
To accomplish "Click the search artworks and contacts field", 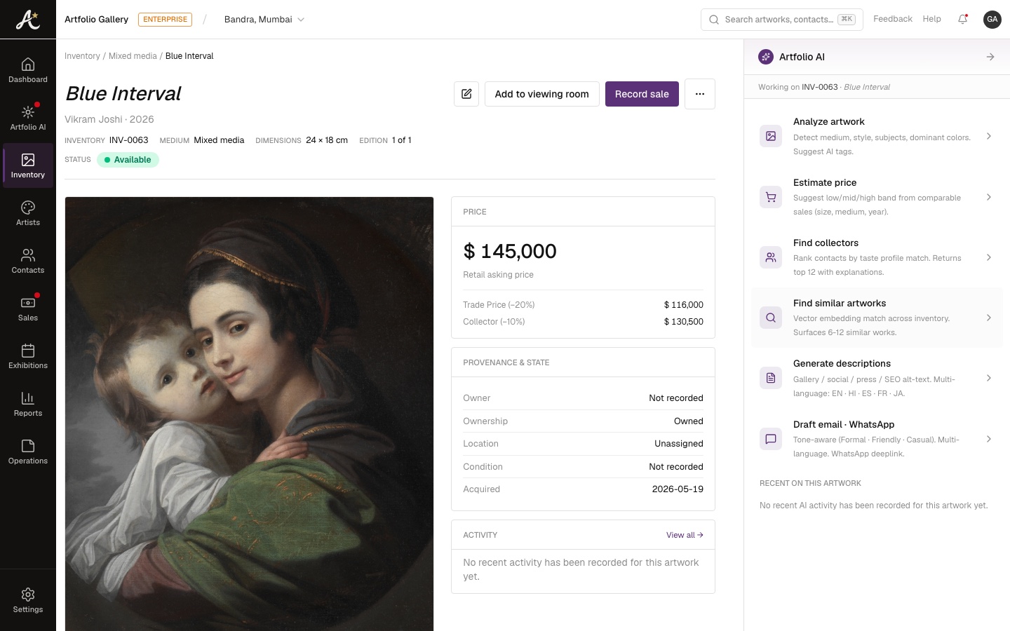I will [782, 20].
